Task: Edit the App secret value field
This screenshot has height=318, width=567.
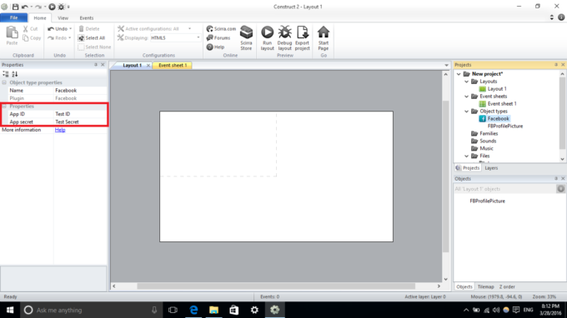Action: point(80,122)
